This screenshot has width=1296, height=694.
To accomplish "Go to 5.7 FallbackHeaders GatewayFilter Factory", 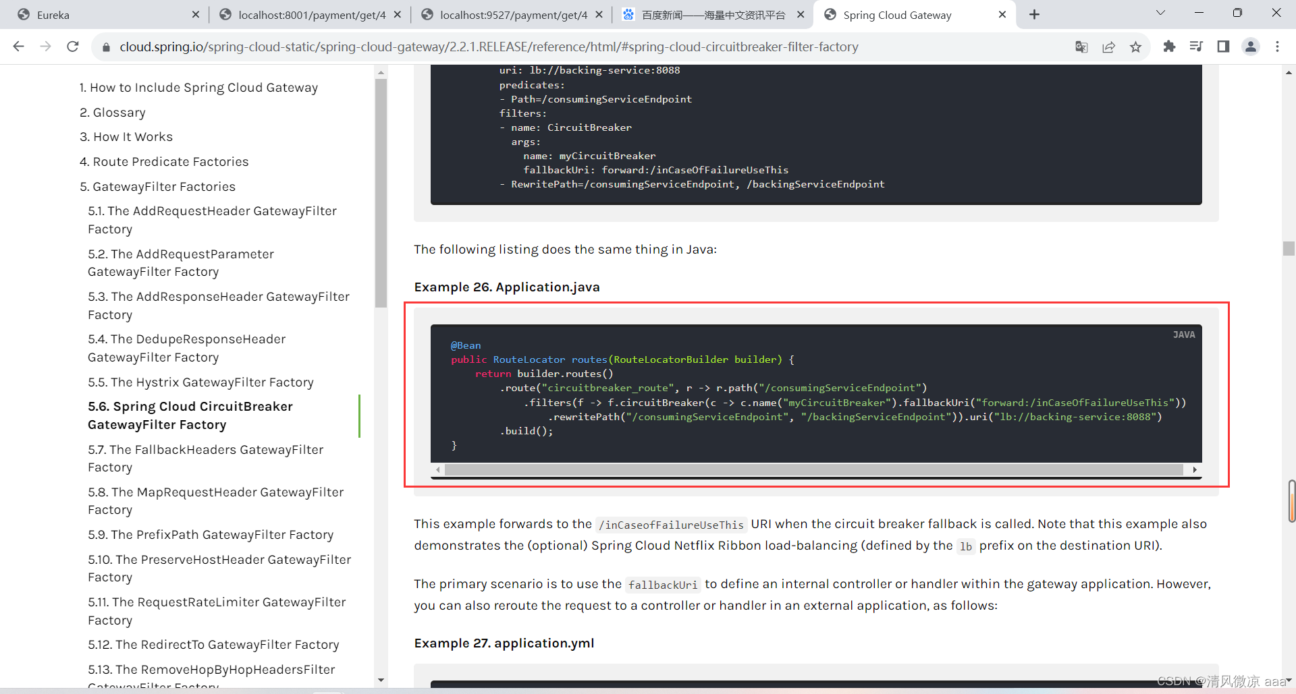I will click(206, 459).
